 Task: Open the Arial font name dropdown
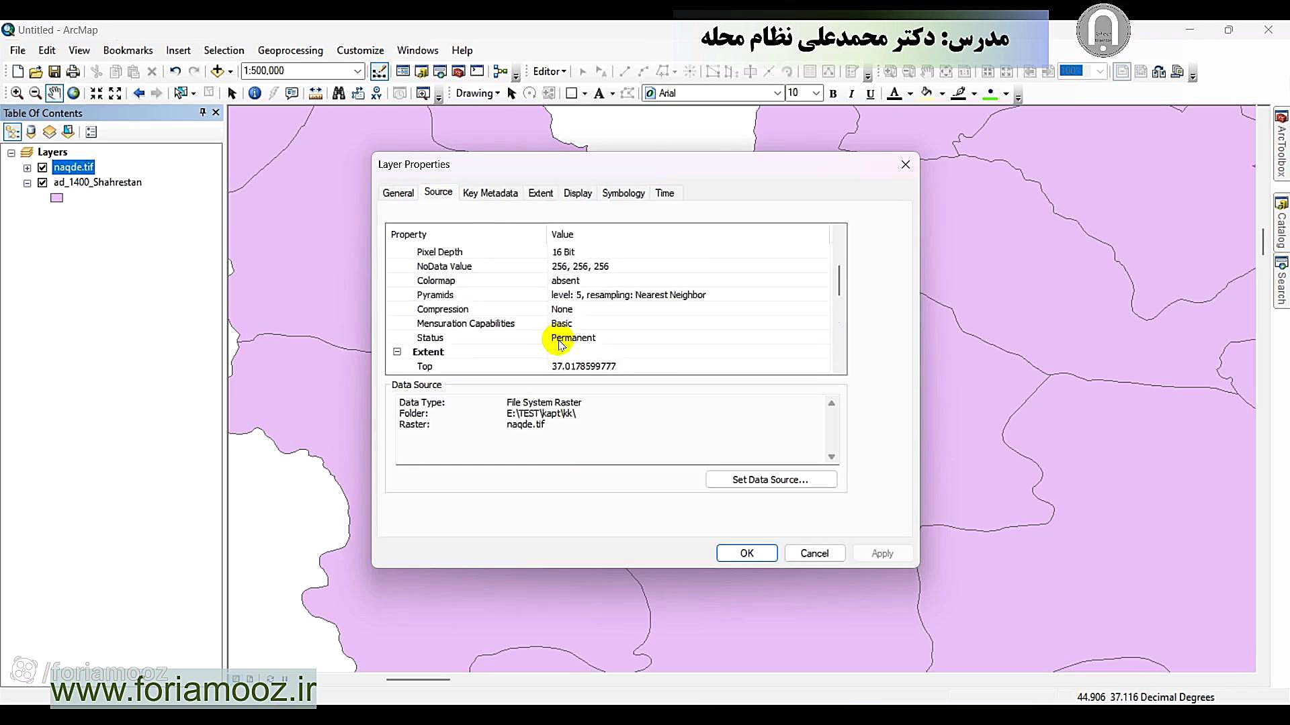777,93
